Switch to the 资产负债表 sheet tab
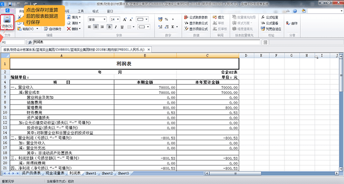The width and height of the screenshot is (344, 184). tap(31, 173)
